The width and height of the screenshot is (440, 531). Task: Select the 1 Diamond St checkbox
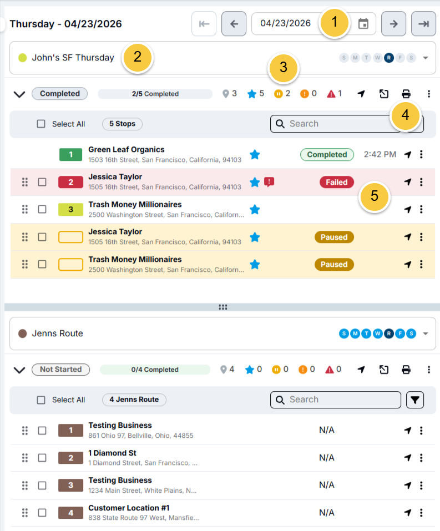42,458
